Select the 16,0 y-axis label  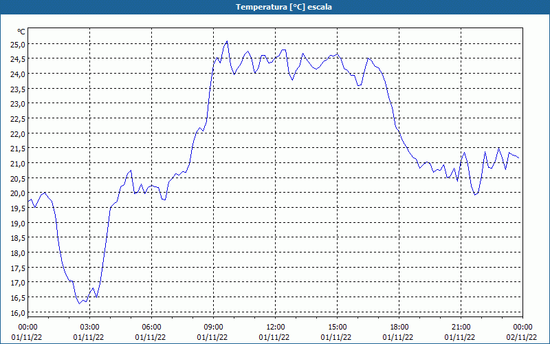click(x=19, y=313)
